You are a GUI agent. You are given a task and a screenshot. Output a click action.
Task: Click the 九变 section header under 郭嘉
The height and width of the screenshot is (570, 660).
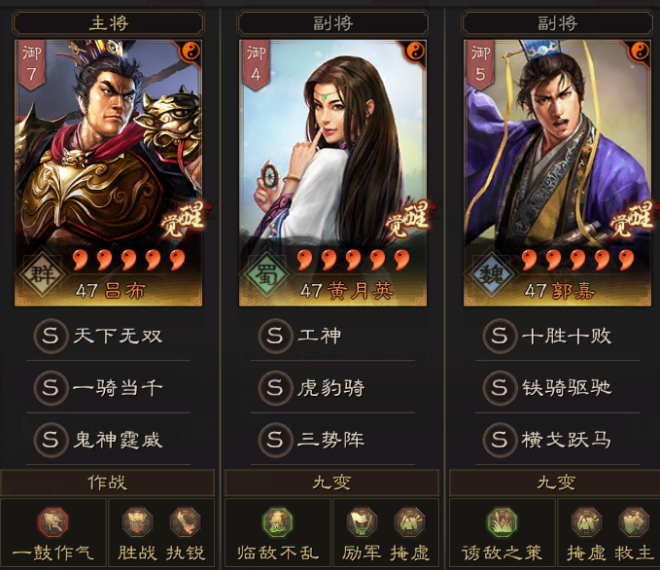[555, 482]
